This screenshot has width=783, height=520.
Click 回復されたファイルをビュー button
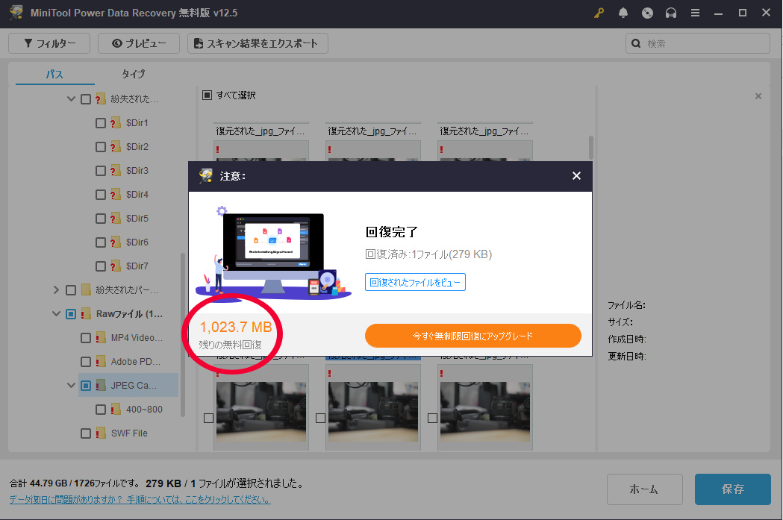(415, 282)
